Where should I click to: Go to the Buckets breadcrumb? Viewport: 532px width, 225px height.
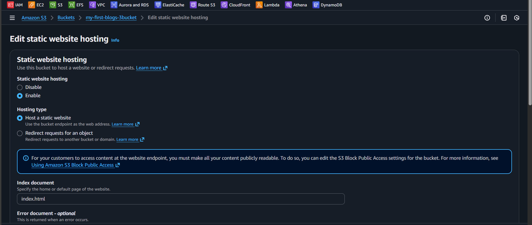(x=66, y=17)
